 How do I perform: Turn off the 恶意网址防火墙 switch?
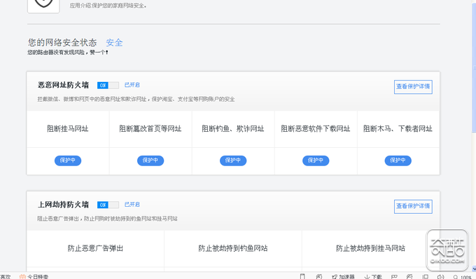(x=108, y=86)
